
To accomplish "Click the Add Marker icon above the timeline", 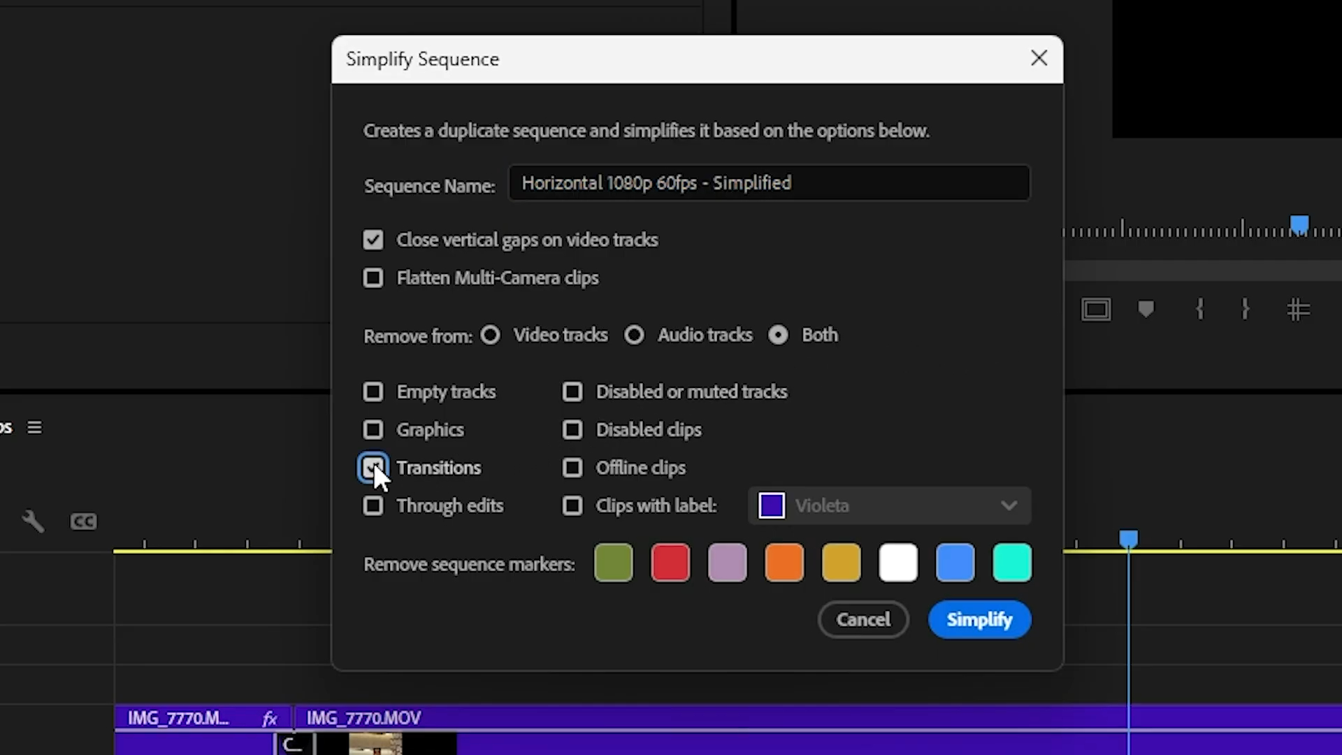I will pos(1146,309).
